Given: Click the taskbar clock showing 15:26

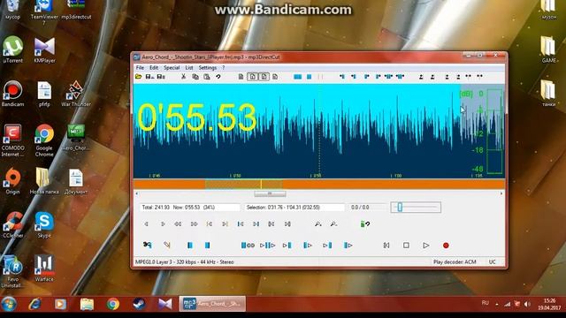Looking at the screenshot, I should 549,304.
